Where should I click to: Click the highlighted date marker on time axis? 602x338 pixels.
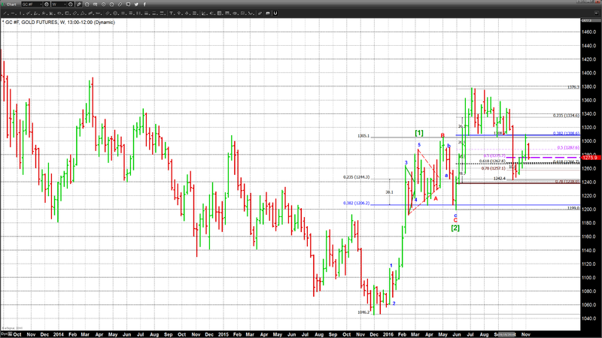pos(506,334)
